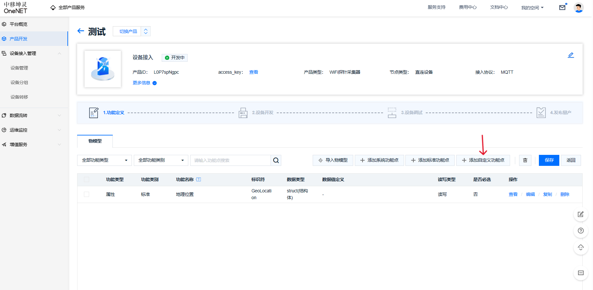This screenshot has width=593, height=290.
Task: Click the edit pencil icon on the product card
Action: click(x=571, y=55)
